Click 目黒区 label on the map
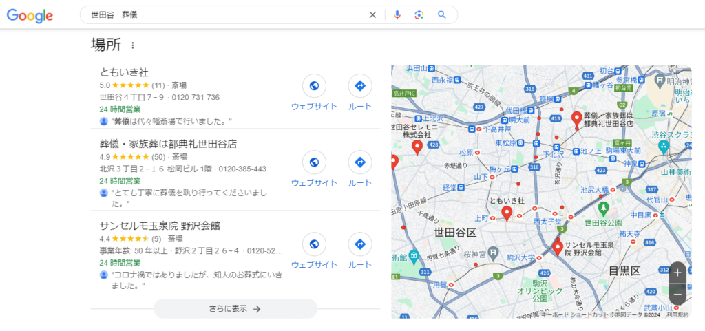 (624, 271)
